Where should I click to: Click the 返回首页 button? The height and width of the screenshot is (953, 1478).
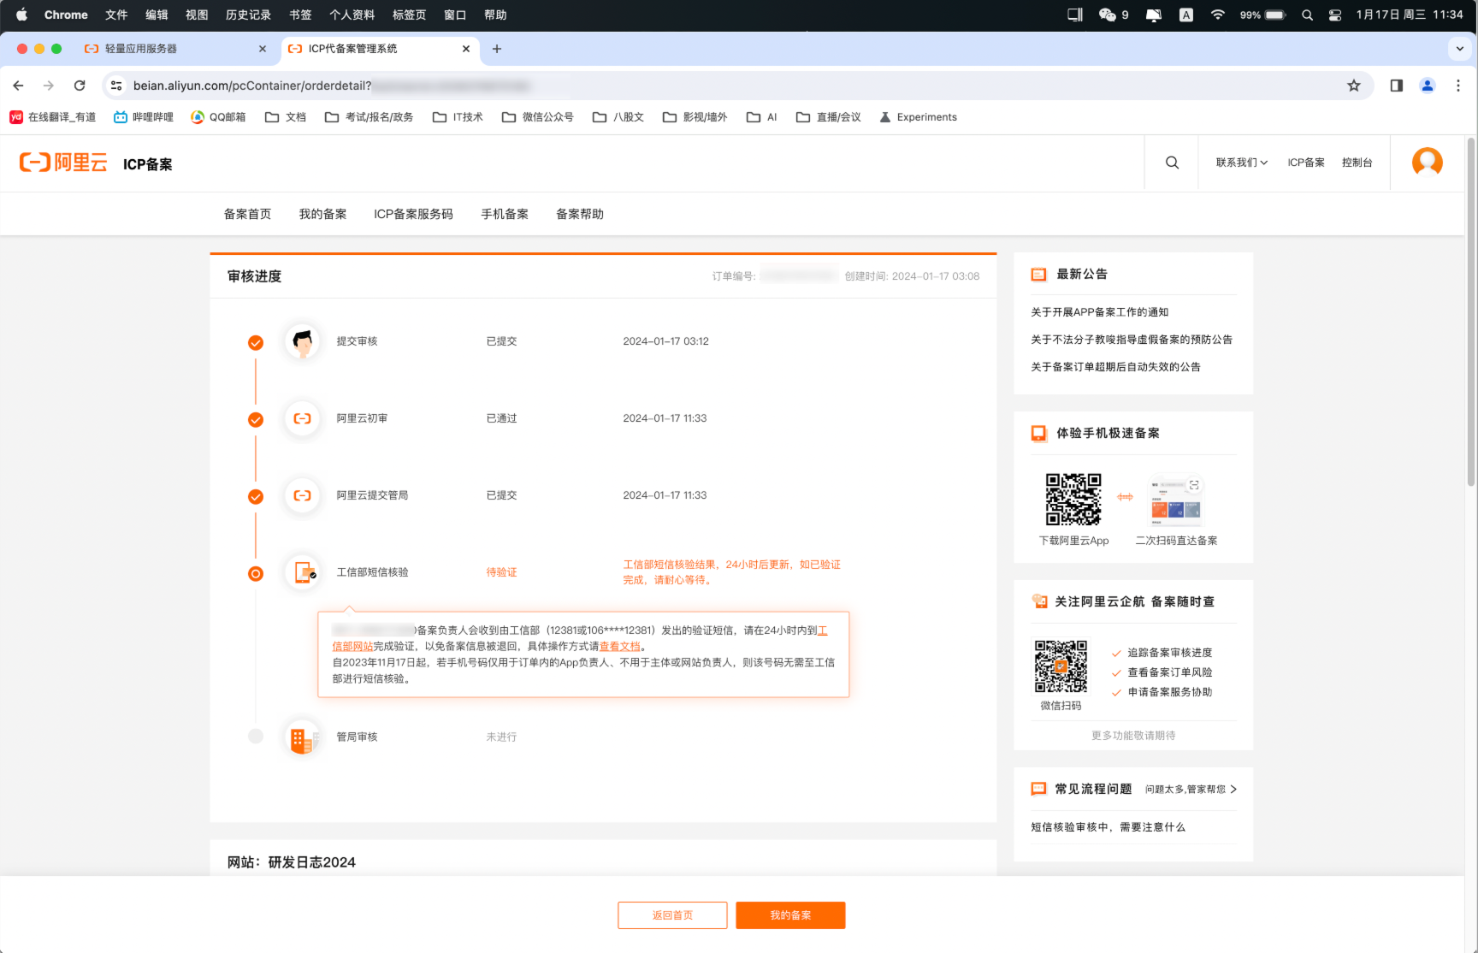click(x=672, y=915)
